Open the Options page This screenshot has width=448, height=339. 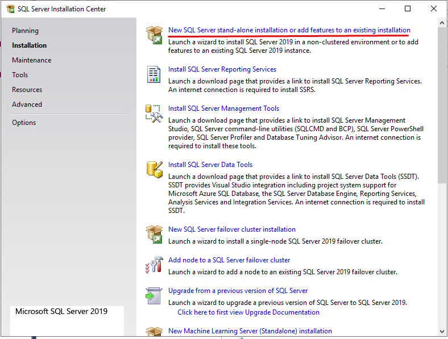[24, 123]
